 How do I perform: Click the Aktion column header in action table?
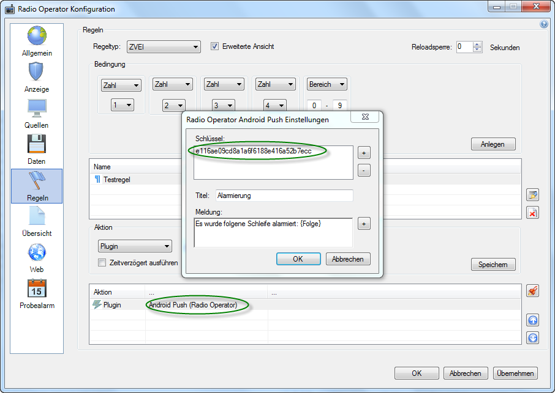point(117,292)
